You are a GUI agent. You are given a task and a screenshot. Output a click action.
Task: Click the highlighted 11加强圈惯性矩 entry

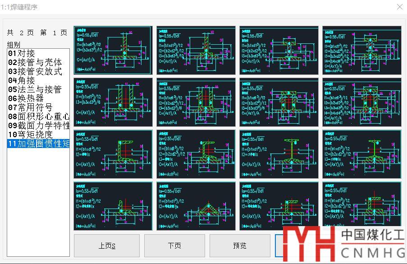(38, 144)
